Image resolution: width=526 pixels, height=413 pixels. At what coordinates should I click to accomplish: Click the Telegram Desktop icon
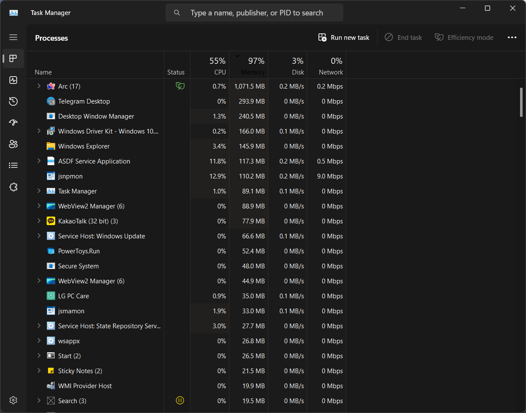tap(51, 101)
